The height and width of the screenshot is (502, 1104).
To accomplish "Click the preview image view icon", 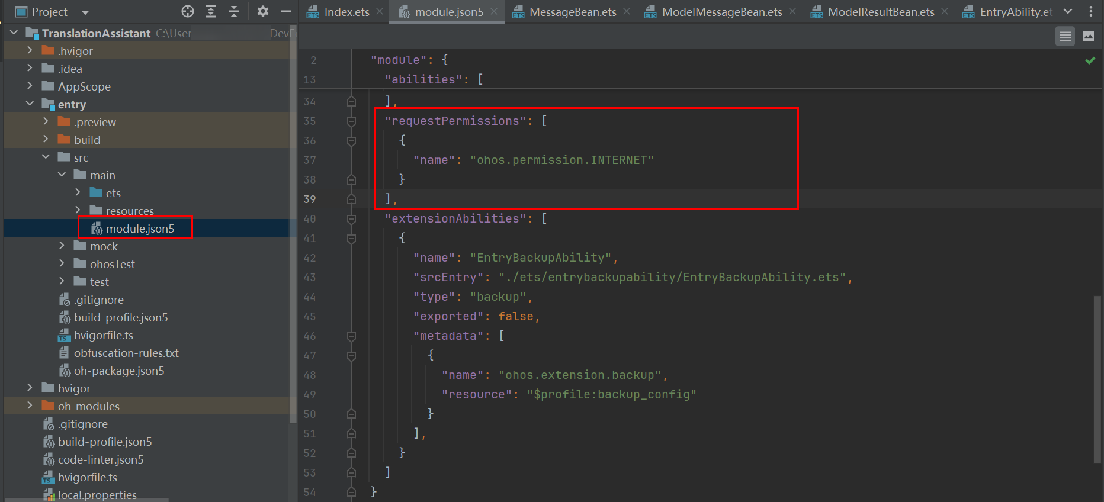I will coord(1089,37).
